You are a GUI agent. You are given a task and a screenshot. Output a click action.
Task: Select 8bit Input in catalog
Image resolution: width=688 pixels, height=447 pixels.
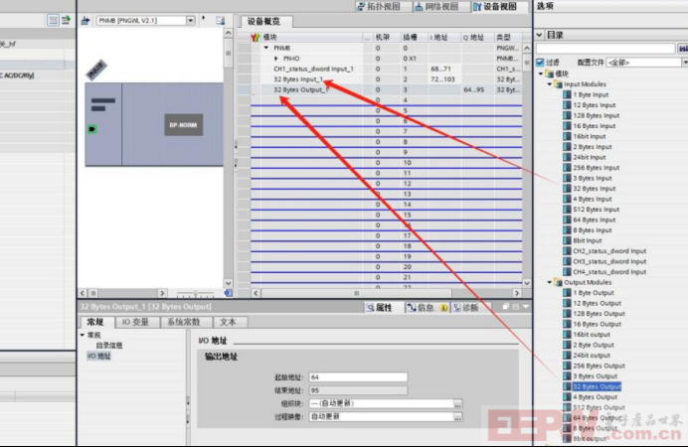(x=588, y=240)
